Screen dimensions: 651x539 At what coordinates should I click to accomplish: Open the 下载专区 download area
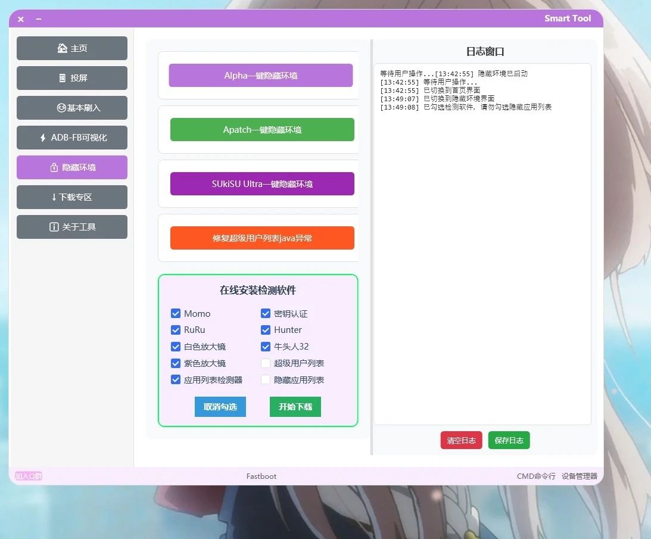[72, 197]
